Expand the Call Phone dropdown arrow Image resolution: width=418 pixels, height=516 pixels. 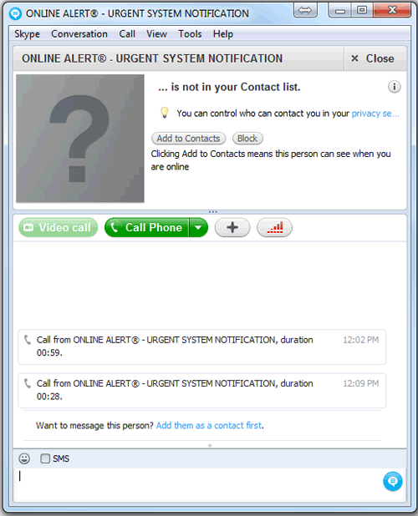point(198,227)
